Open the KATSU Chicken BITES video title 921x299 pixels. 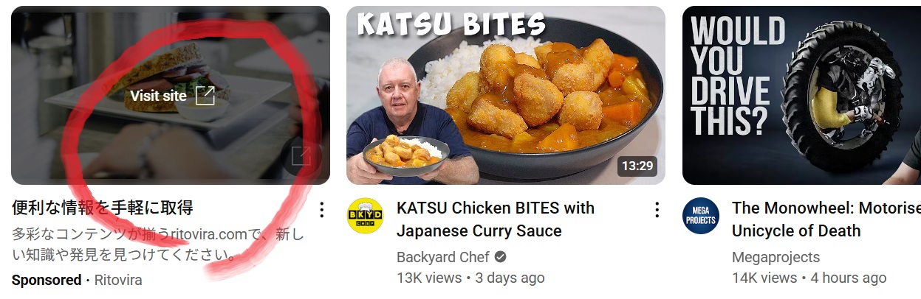coord(496,219)
